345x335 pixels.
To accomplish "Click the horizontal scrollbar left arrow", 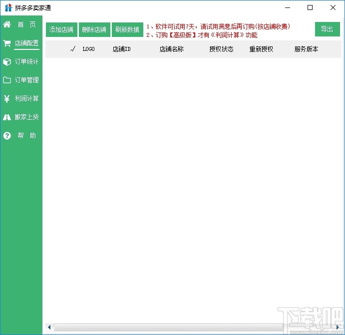I will (x=49, y=327).
